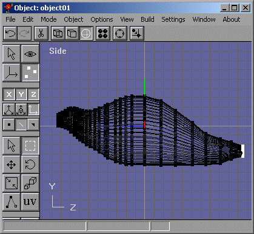
Task: Select the top arrow pointer tool
Action: click(x=12, y=54)
